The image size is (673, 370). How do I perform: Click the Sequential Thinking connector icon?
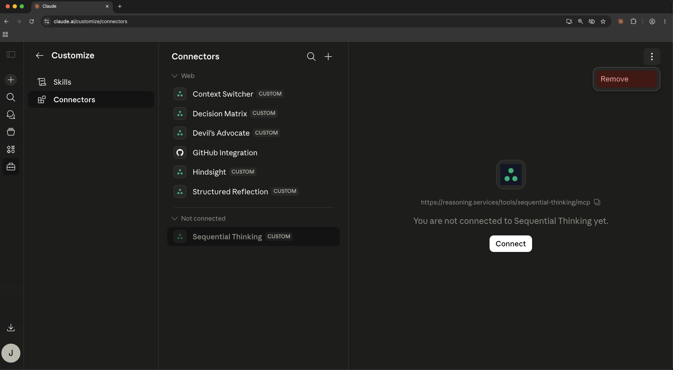click(x=180, y=236)
